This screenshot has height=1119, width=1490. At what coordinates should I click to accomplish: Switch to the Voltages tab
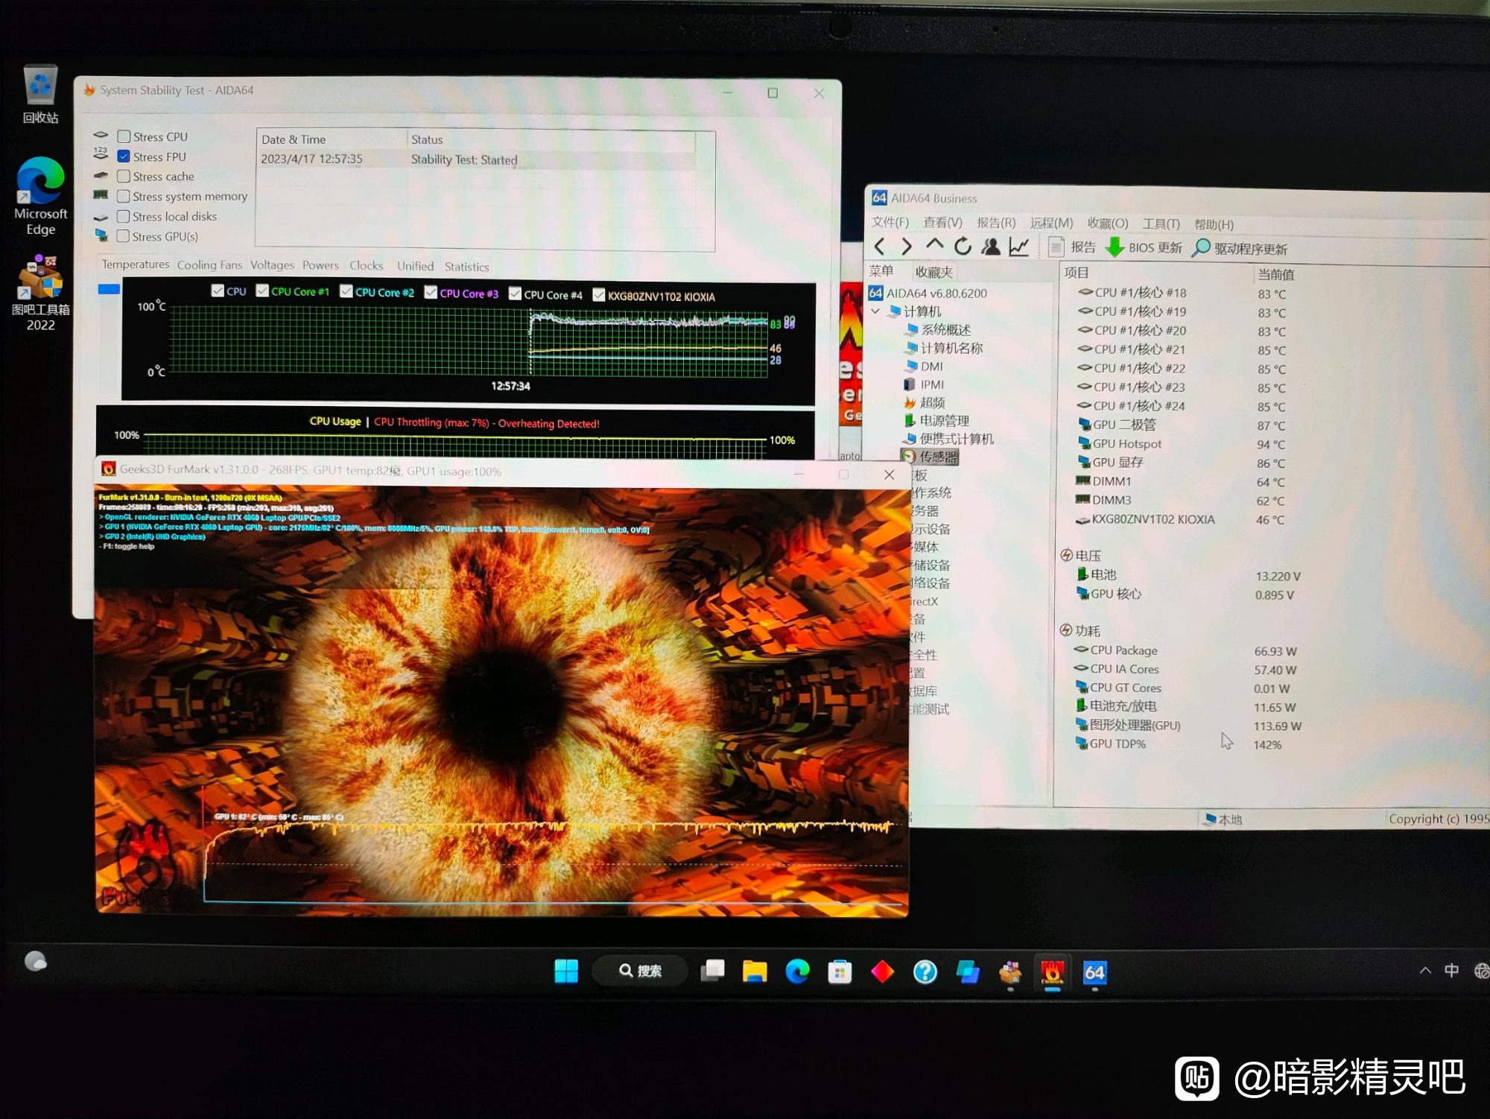[x=272, y=265]
